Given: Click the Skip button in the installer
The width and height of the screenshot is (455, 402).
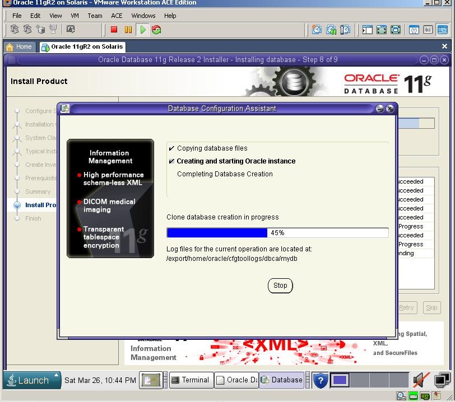Looking at the screenshot, I should [x=431, y=307].
